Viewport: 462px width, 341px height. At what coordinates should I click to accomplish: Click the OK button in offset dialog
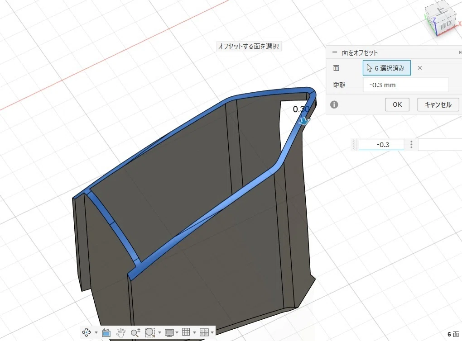(397, 104)
